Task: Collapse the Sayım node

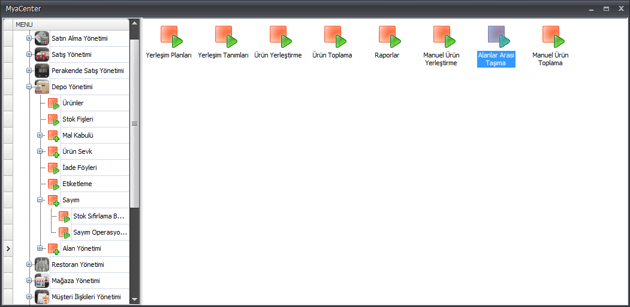Action: pyautogui.click(x=40, y=199)
